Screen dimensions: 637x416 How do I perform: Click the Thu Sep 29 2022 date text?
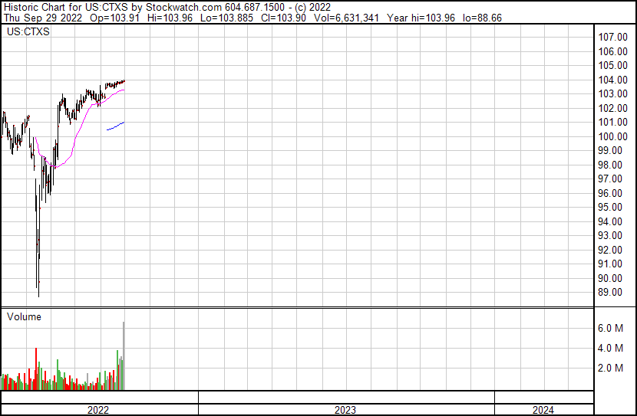click(x=43, y=18)
